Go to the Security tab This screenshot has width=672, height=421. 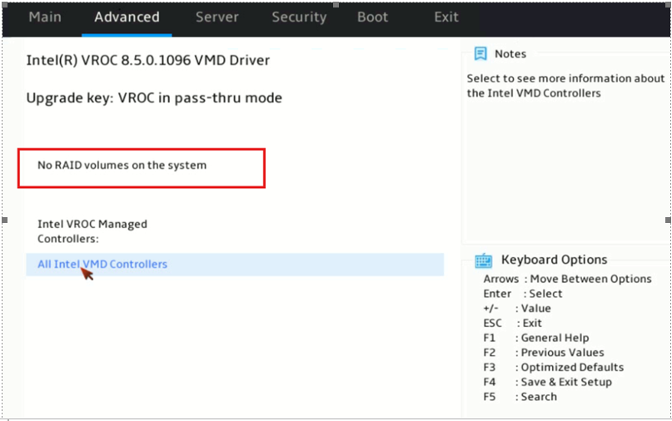tap(299, 17)
